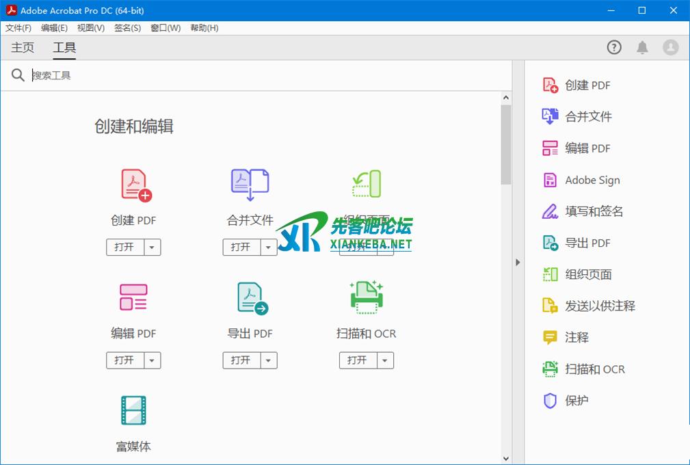Screen dimensions: 690x465
Task: Select Adobe Sign in the right sidebar
Action: coord(592,181)
